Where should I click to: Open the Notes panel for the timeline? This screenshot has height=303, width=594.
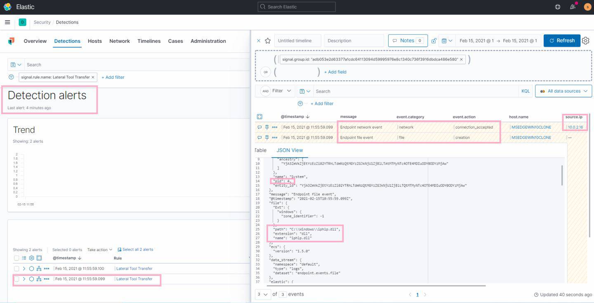[x=408, y=40]
